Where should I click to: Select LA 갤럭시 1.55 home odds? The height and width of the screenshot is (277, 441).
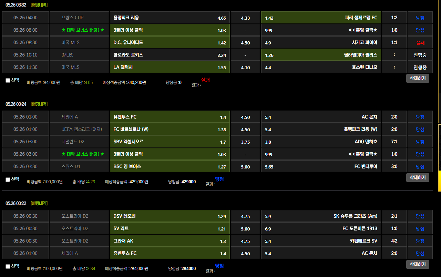click(x=170, y=67)
